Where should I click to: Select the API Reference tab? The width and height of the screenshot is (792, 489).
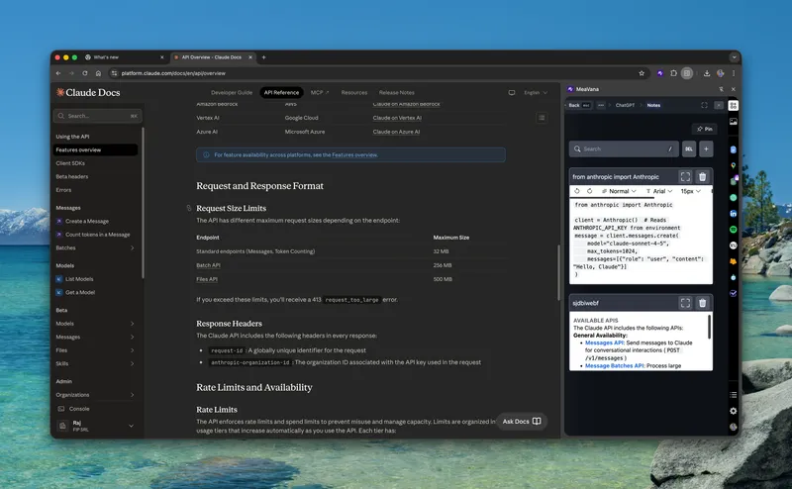point(281,92)
